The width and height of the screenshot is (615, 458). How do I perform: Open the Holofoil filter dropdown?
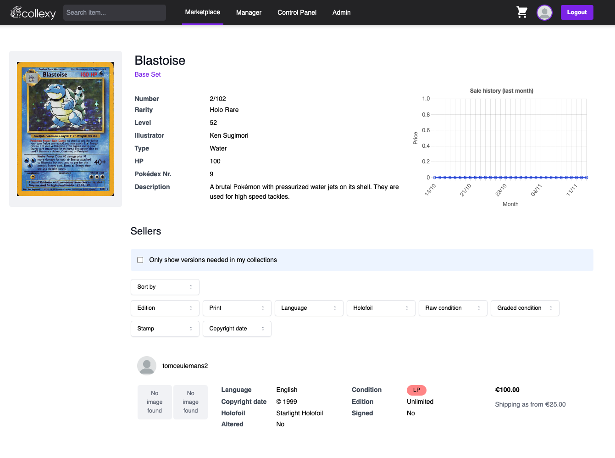[x=381, y=308]
